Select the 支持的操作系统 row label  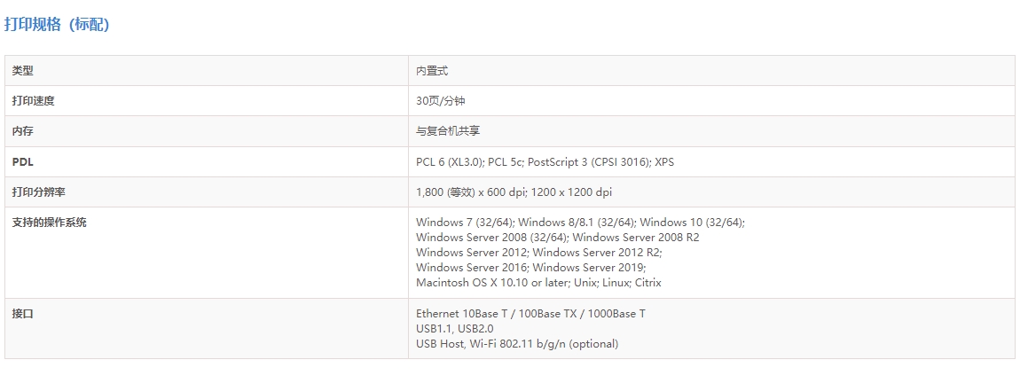tap(49, 223)
